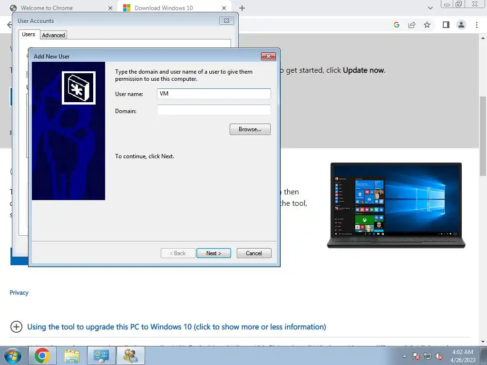This screenshot has width=487, height=365.
Task: Bookmark this page with star icon
Action: tap(427, 25)
